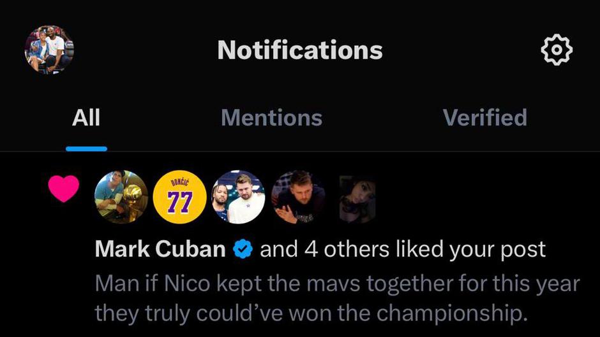Click the word 'championship' in the post preview
Screen dimensions: 600x337
449,315
